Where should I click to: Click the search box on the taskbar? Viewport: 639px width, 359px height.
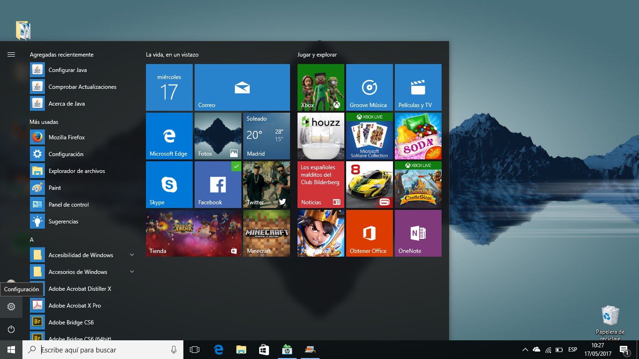pos(103,350)
